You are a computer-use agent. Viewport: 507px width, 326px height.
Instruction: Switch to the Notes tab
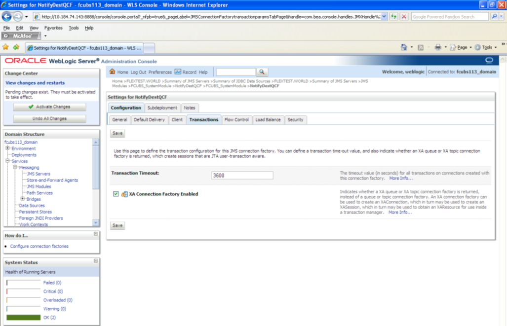tap(190, 108)
